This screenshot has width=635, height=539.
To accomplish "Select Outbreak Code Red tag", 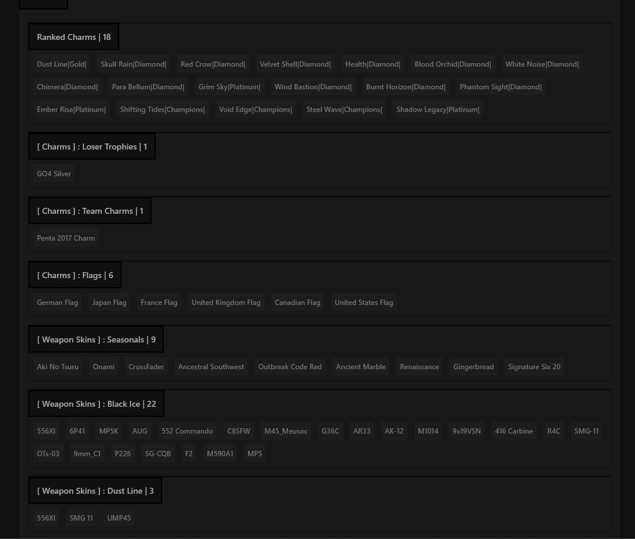I will click(290, 367).
